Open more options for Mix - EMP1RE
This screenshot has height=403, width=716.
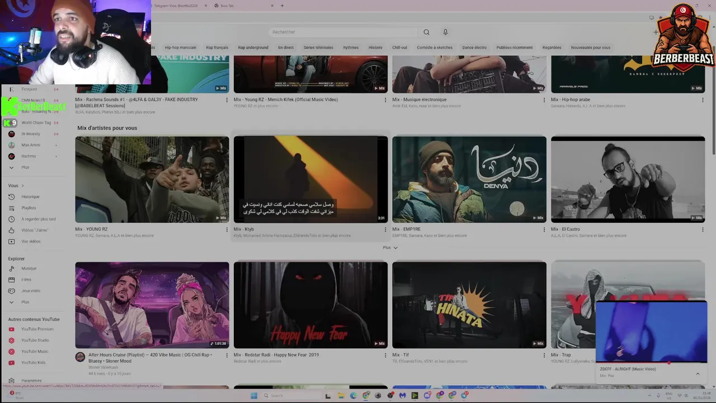[x=544, y=229]
